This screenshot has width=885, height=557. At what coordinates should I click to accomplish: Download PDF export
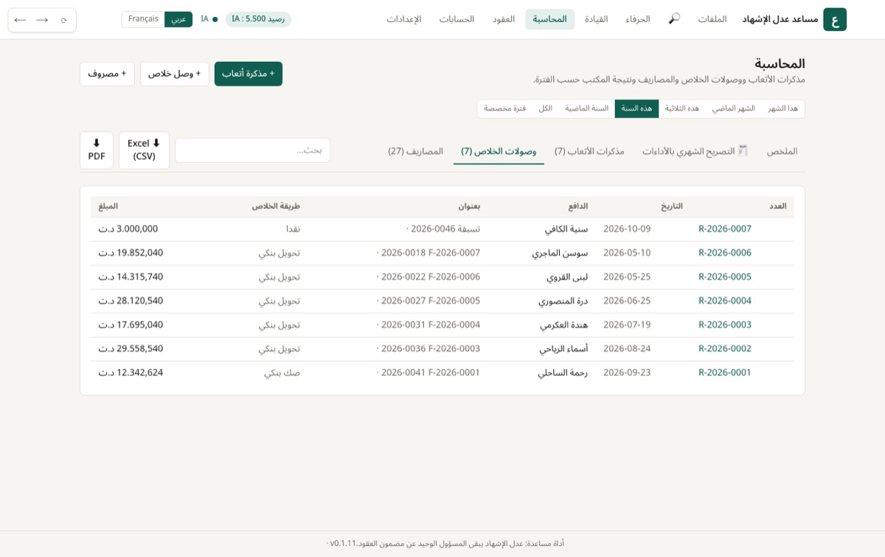pos(97,150)
